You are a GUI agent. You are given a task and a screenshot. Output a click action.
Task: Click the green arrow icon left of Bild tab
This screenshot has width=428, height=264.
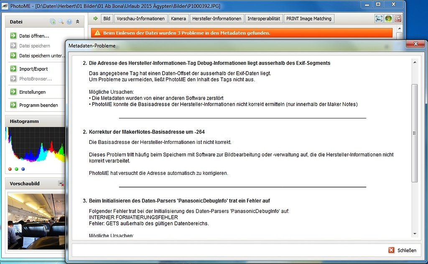[95, 18]
